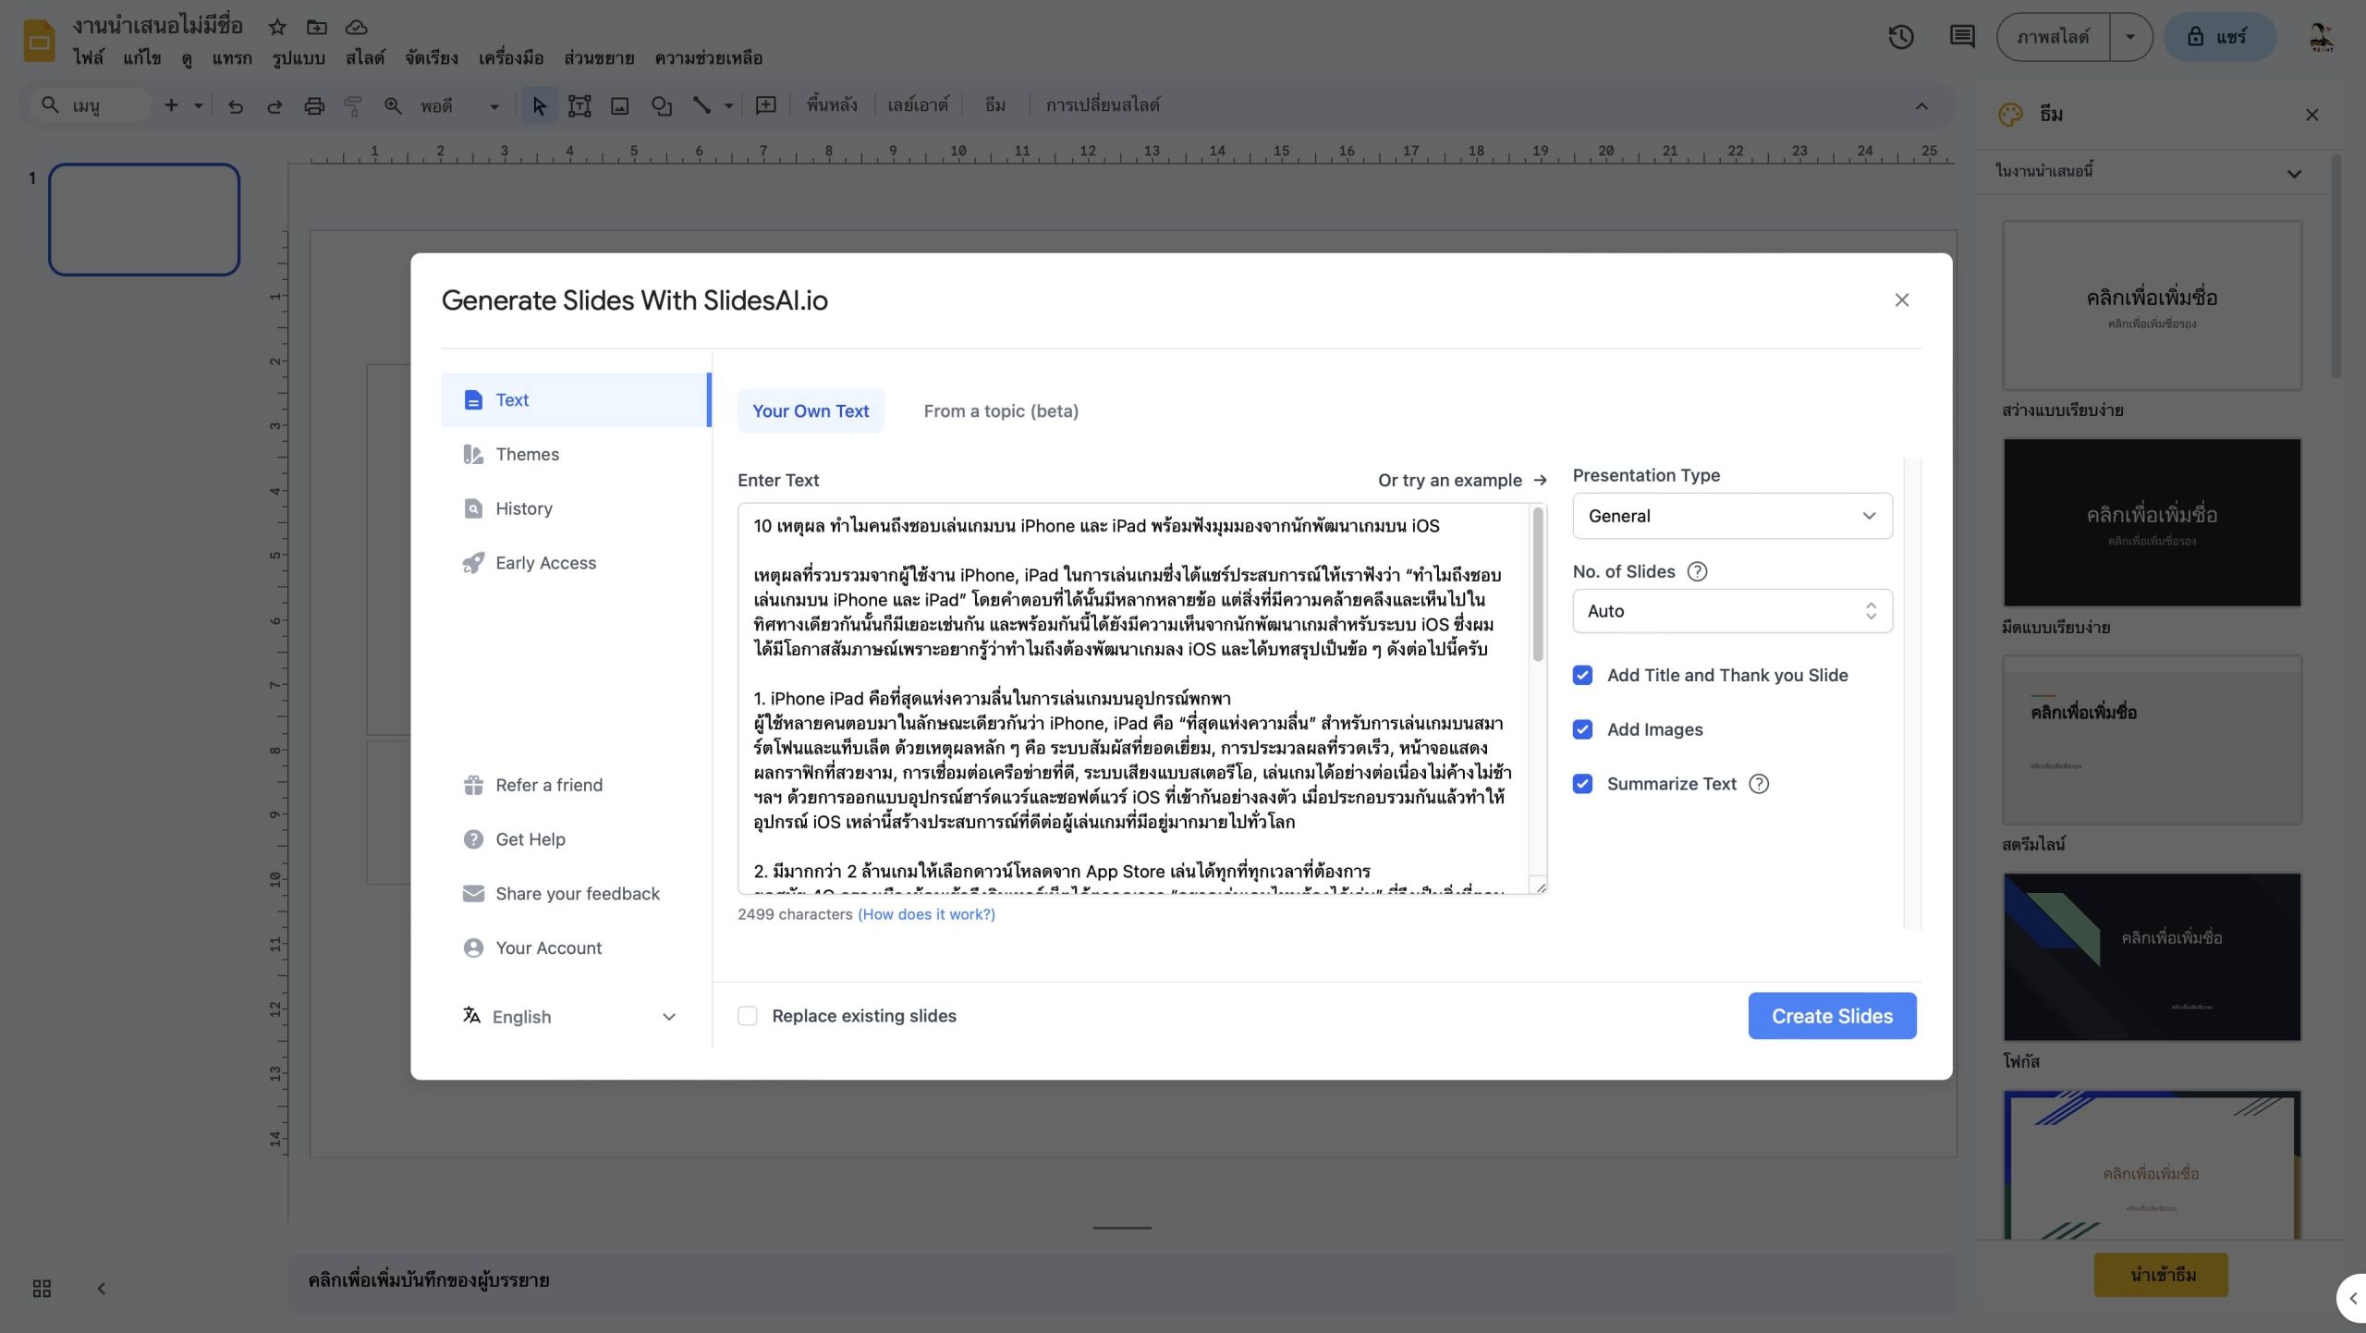Open the แทรก menu

coord(232,57)
